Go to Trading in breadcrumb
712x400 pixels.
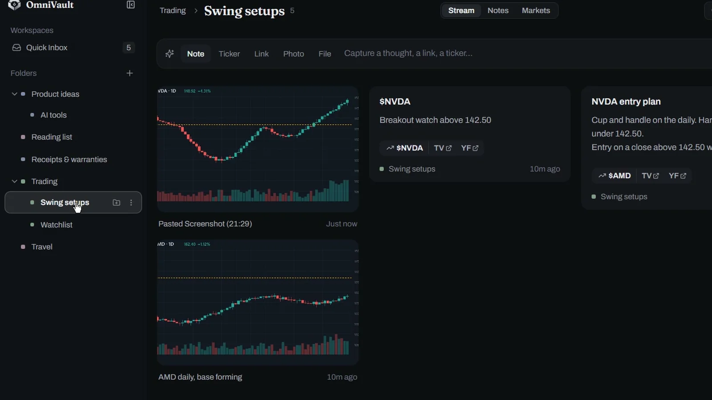173,11
